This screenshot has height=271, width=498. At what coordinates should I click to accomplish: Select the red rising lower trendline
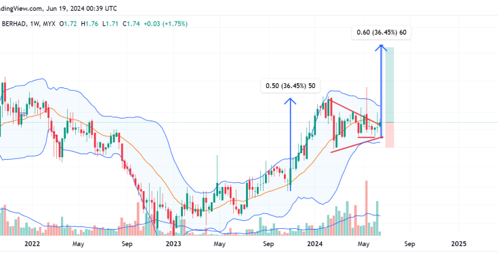click(356, 145)
